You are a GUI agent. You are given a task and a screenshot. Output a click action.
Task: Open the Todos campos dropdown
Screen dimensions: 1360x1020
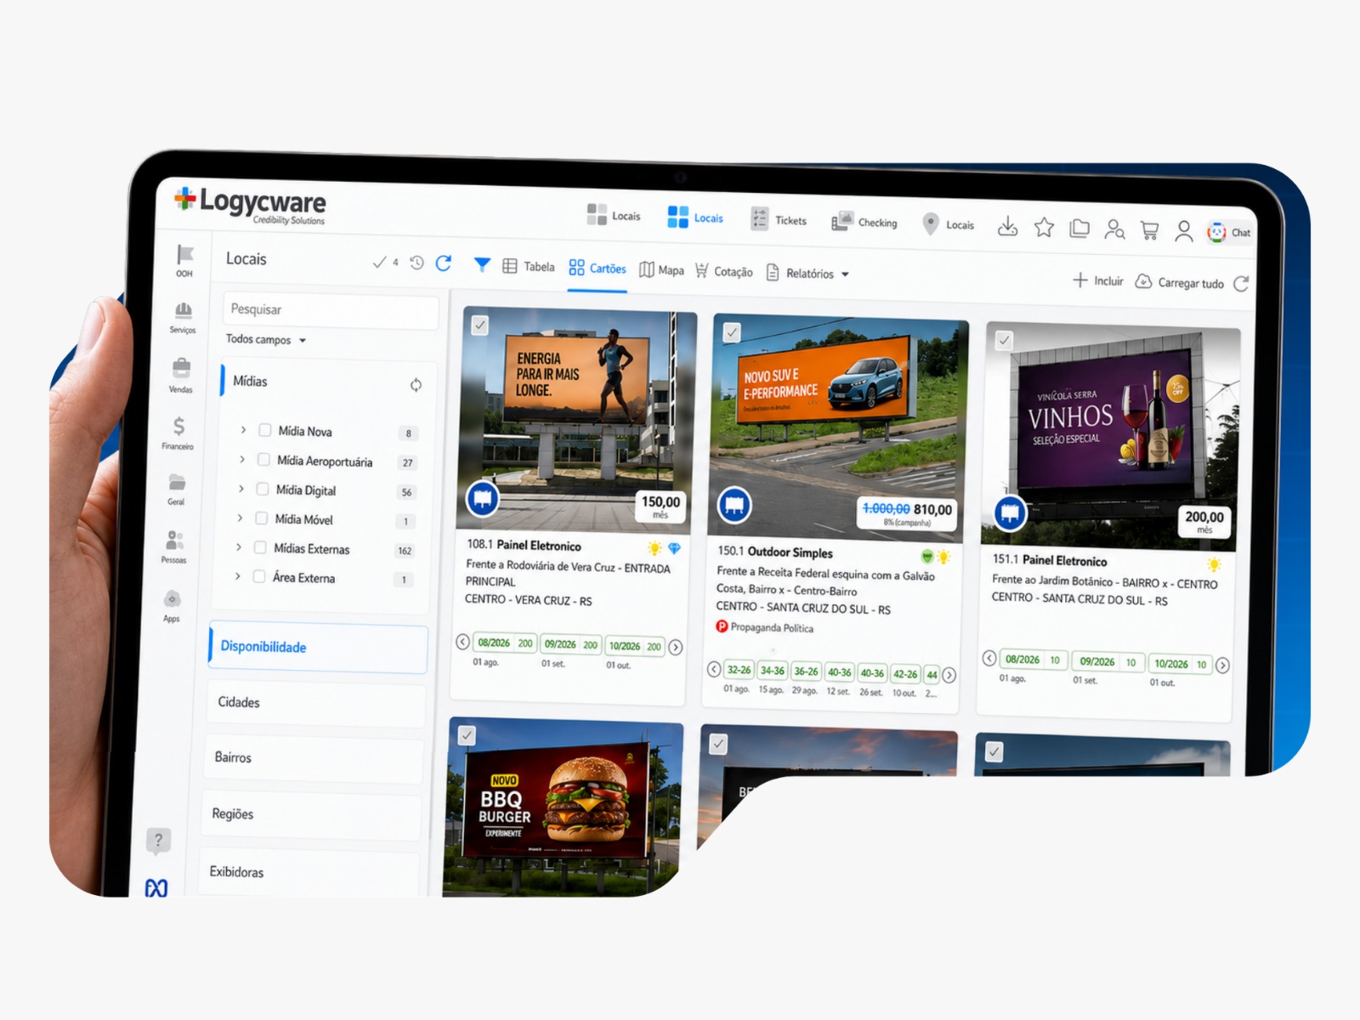[266, 339]
